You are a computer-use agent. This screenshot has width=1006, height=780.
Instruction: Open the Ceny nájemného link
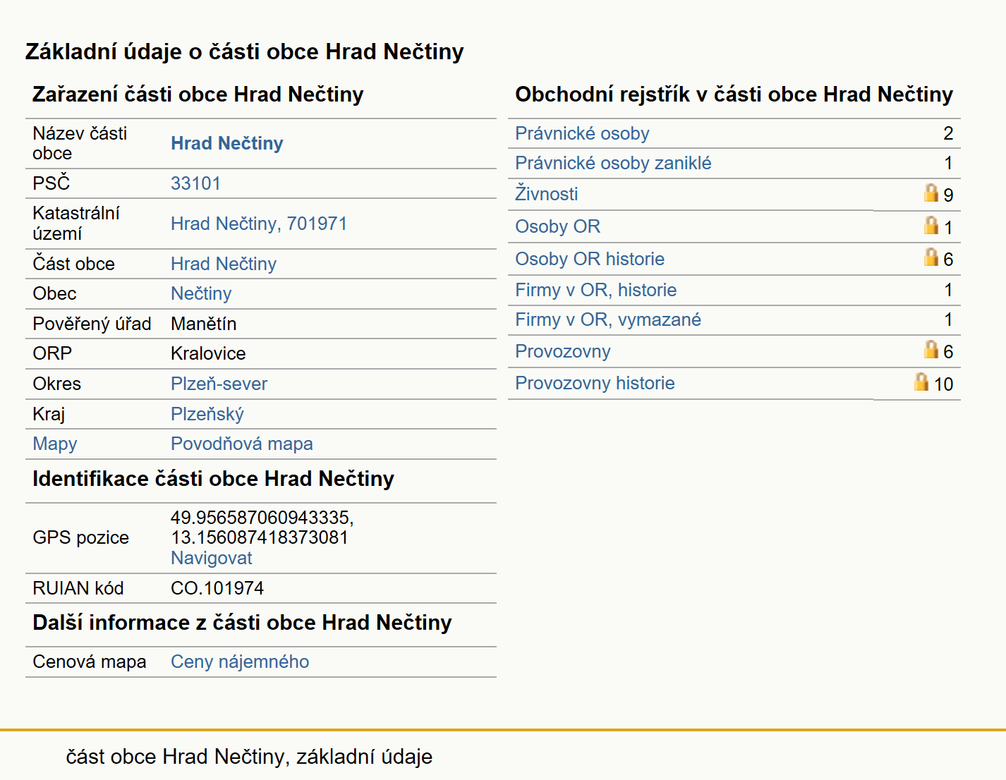(240, 662)
